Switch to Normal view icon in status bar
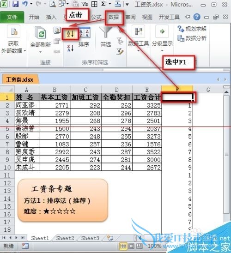 click(x=123, y=246)
